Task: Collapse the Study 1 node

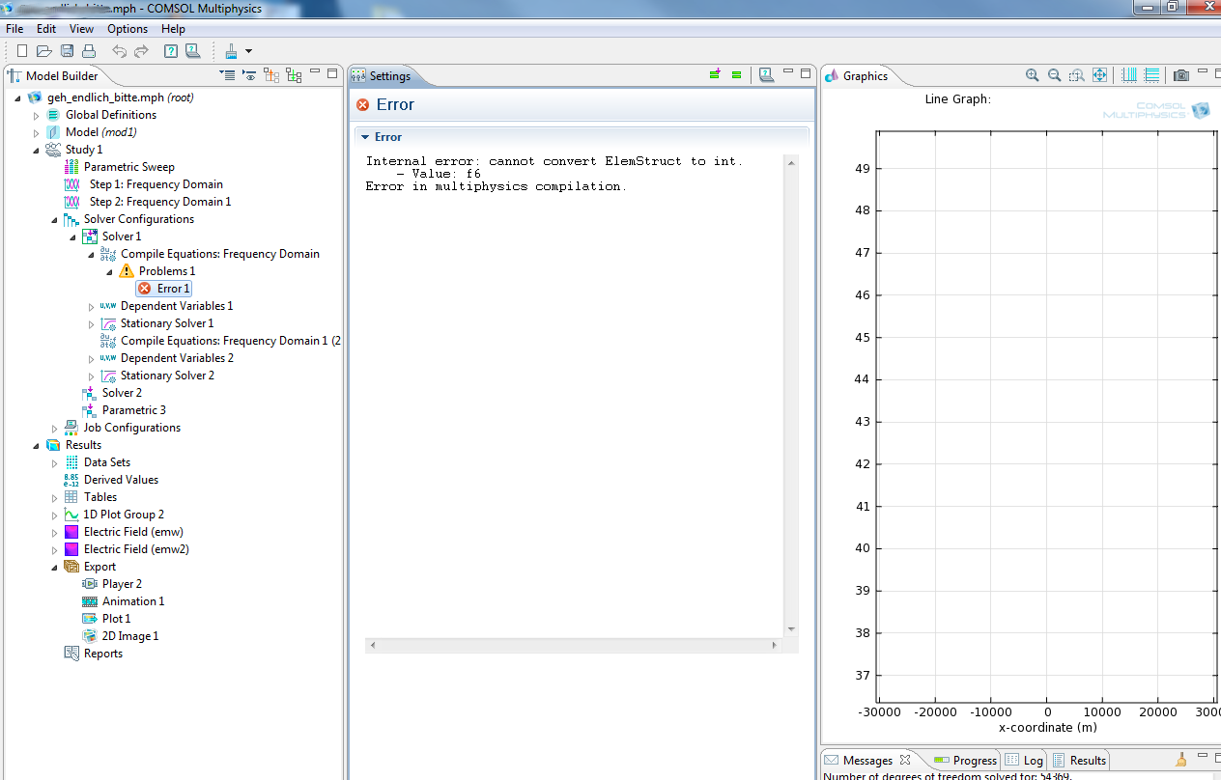Action: 37,150
